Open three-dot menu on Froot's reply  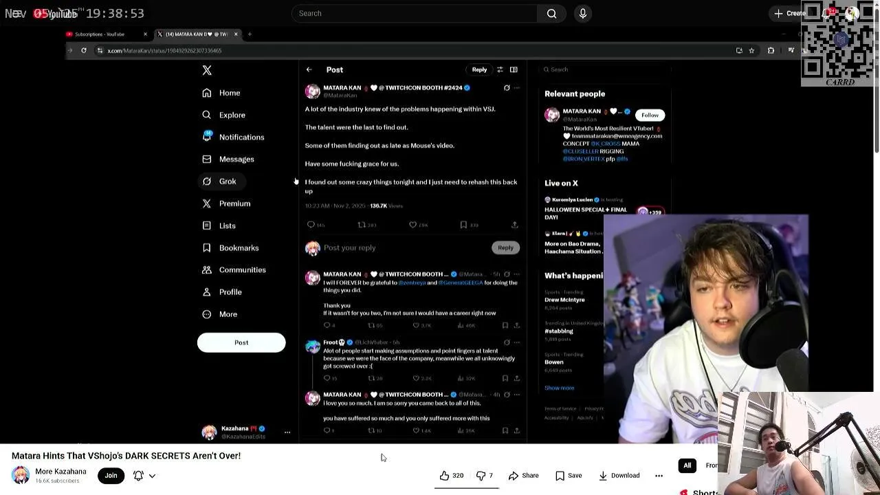click(x=517, y=342)
